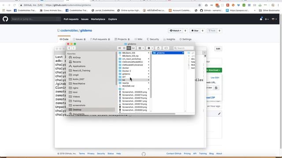
Task: Select the highlighted gitdemo folder in second column
Action: (168, 53)
